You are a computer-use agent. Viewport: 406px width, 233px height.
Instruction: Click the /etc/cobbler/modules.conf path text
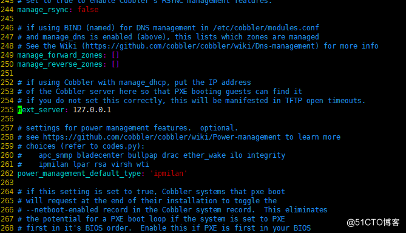[x=266, y=28]
